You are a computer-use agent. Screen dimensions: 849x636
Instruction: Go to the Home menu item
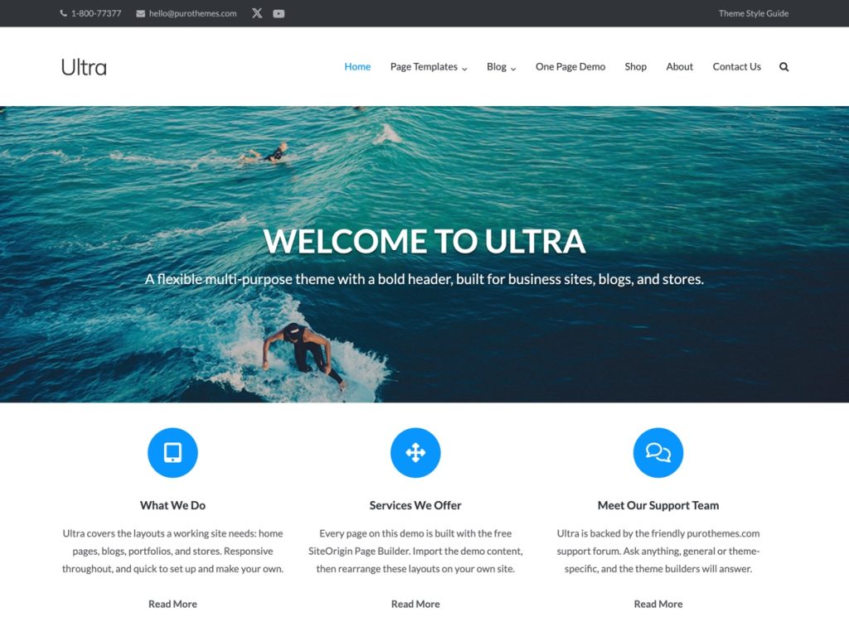(357, 66)
